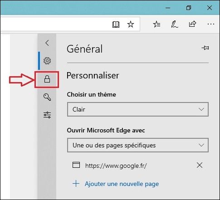This screenshot has width=220, height=200.
Task: Remove the google.fr startup page
Action: (200, 165)
